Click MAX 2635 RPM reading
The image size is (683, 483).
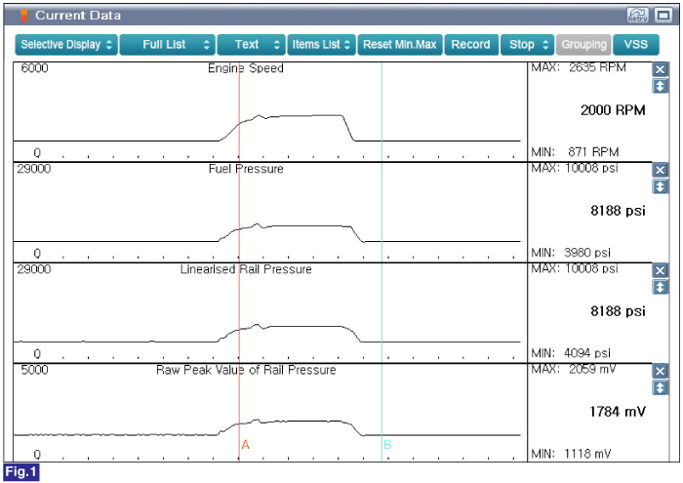point(579,67)
